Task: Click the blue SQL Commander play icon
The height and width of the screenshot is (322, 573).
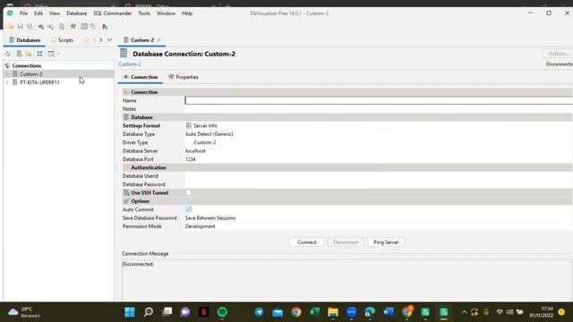Action: [106, 26]
